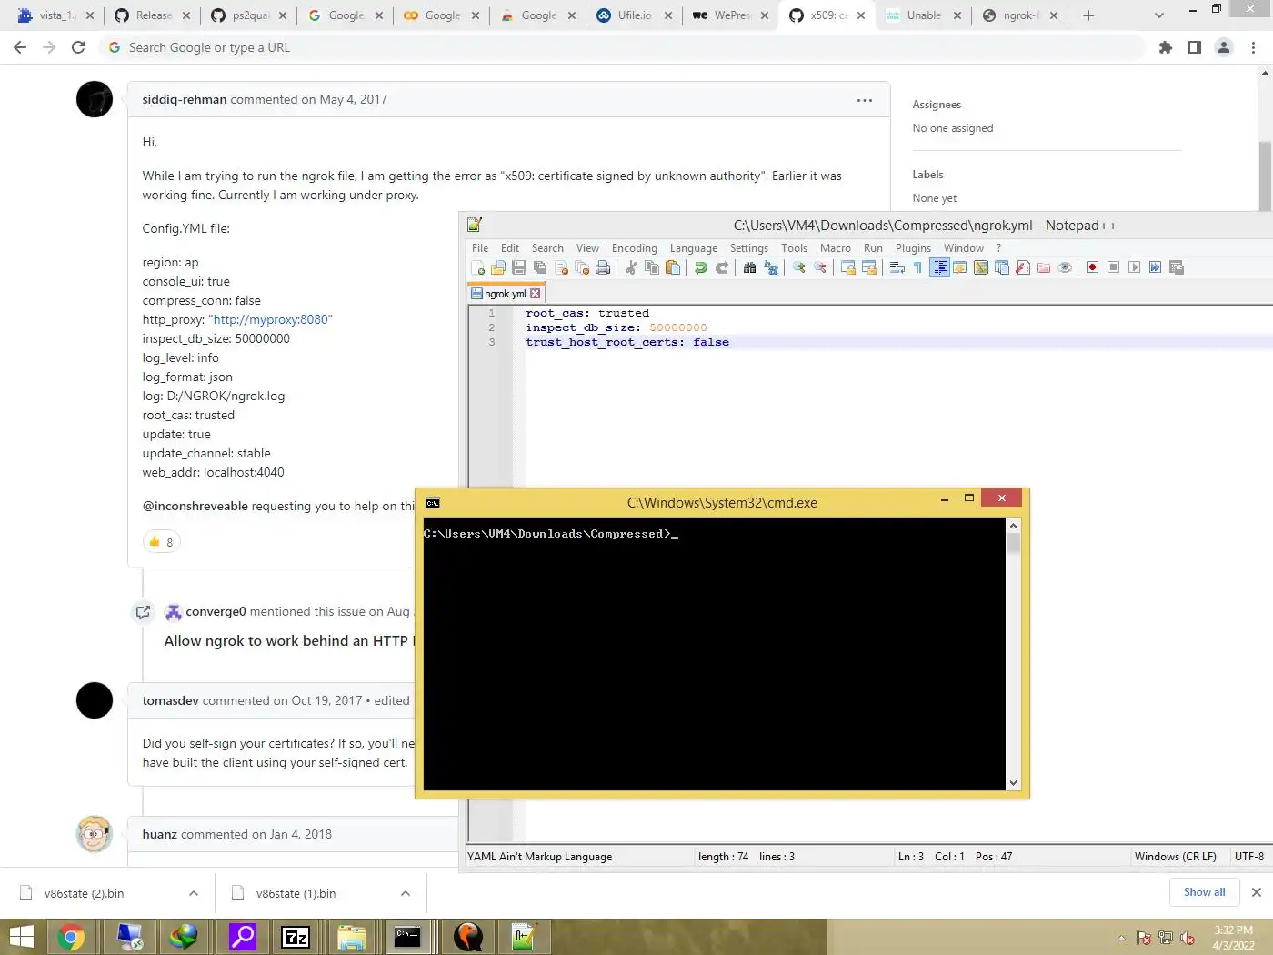This screenshot has width=1273, height=955.
Task: Click the Start Recording macro red dot
Action: pyautogui.click(x=1092, y=267)
